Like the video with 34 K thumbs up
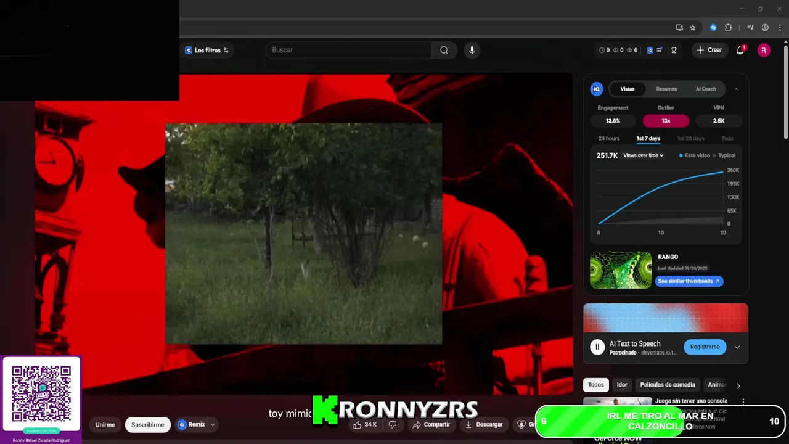This screenshot has height=444, width=789. click(365, 424)
